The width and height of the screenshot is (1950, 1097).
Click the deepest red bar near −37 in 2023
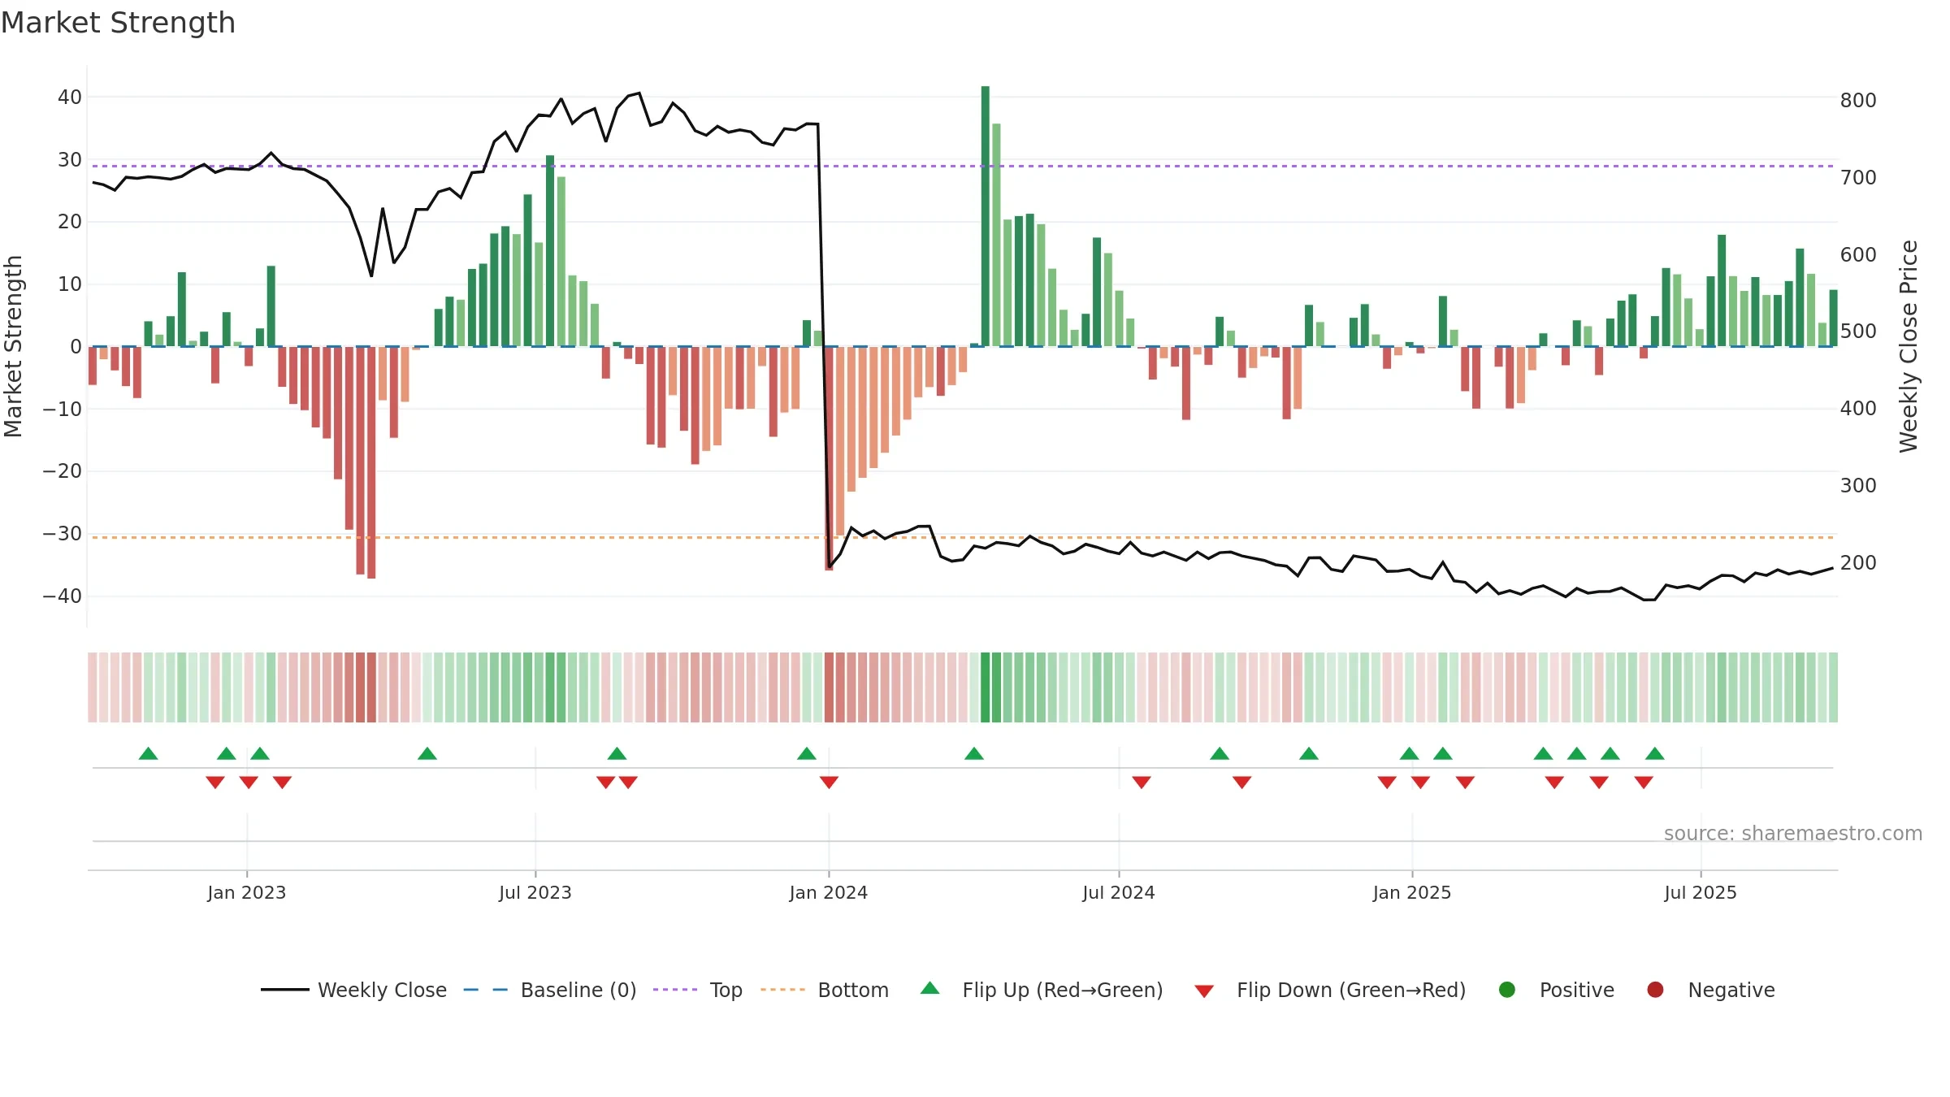pos(371,462)
